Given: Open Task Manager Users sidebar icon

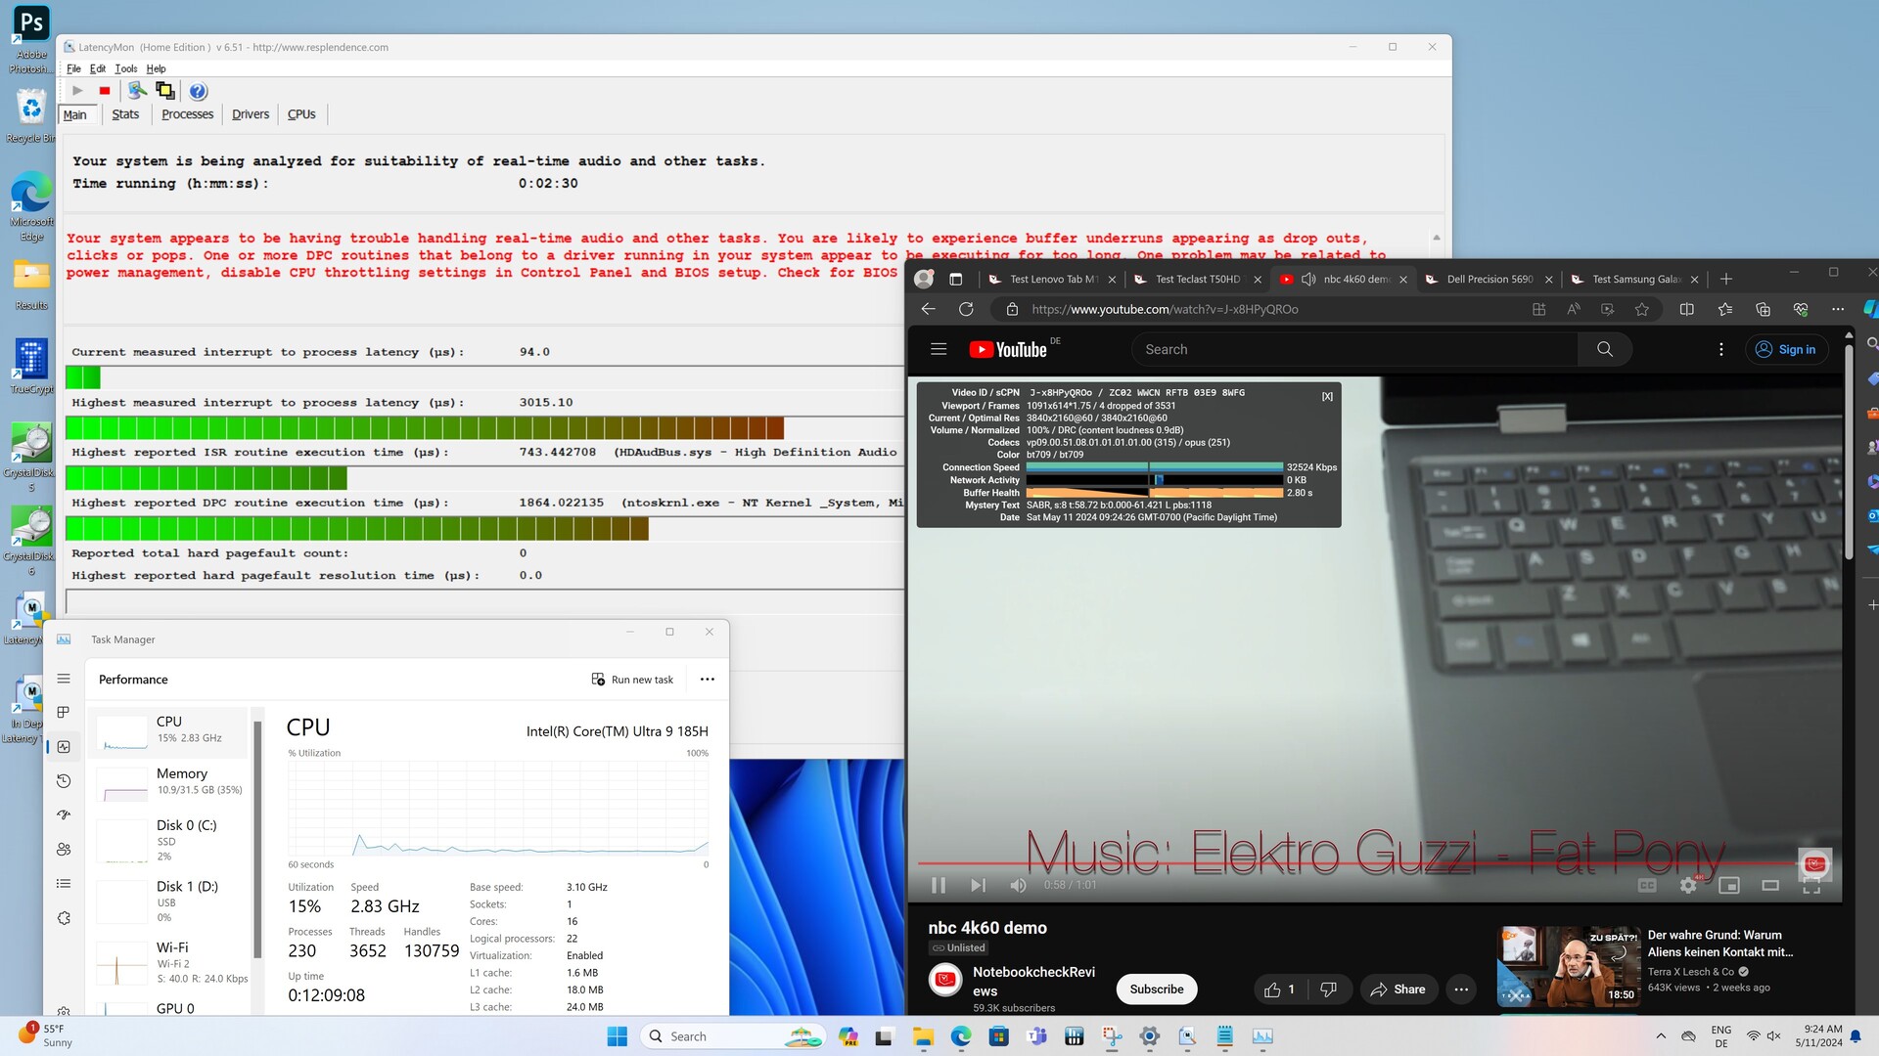Looking at the screenshot, I should click(64, 850).
